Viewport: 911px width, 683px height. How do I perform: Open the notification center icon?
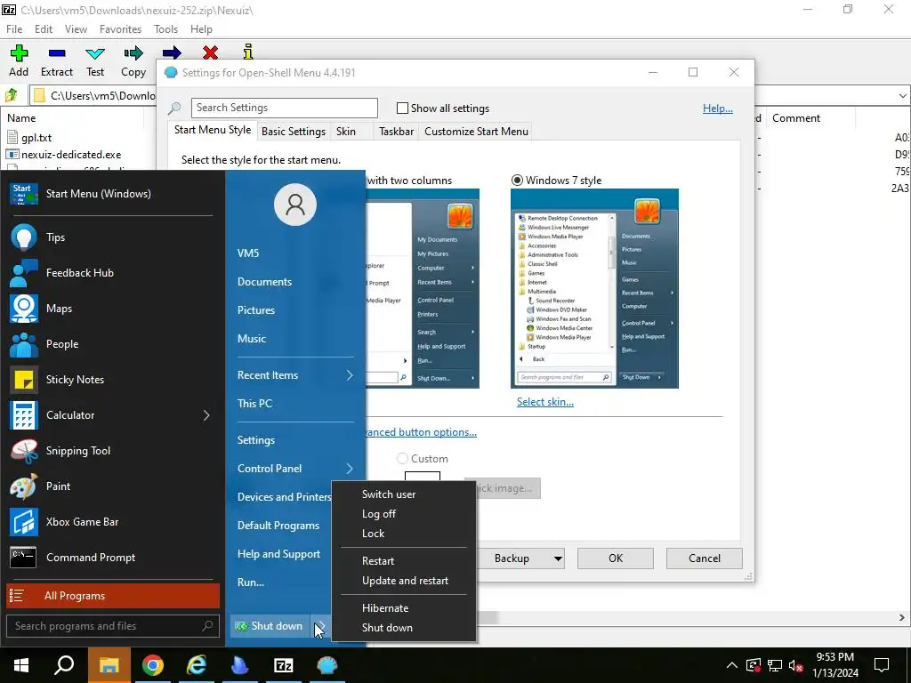[x=882, y=665]
